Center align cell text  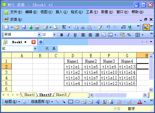90,35
